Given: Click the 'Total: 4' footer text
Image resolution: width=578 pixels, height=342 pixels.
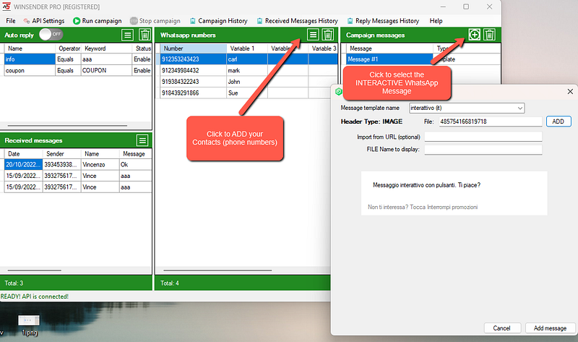Looking at the screenshot, I should click(x=170, y=283).
